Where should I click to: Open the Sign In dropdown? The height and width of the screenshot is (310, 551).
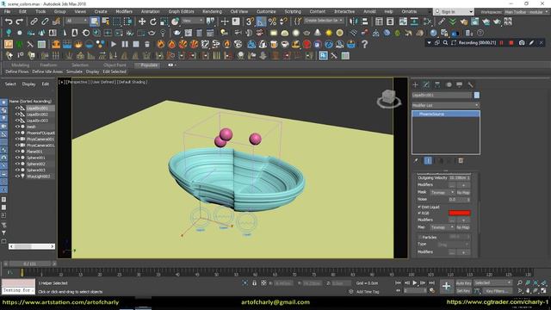click(454, 11)
